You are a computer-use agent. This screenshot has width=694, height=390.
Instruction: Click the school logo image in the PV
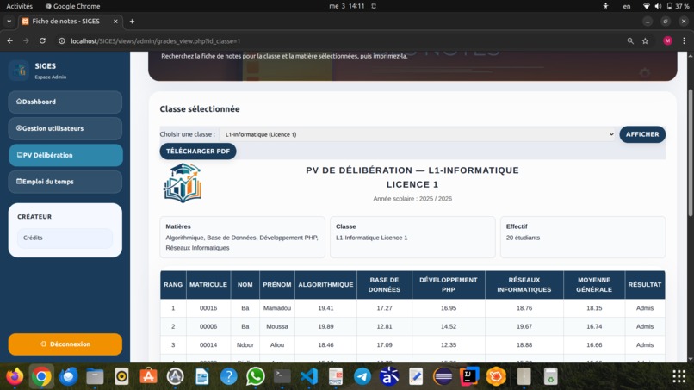[183, 183]
